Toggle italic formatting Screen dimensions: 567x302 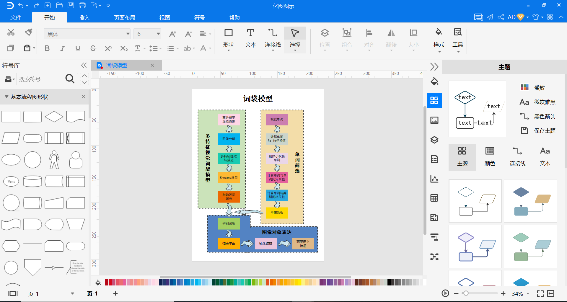point(62,48)
